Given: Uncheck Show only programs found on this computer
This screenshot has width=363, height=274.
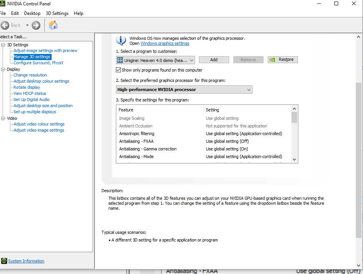Looking at the screenshot, I should click(118, 70).
